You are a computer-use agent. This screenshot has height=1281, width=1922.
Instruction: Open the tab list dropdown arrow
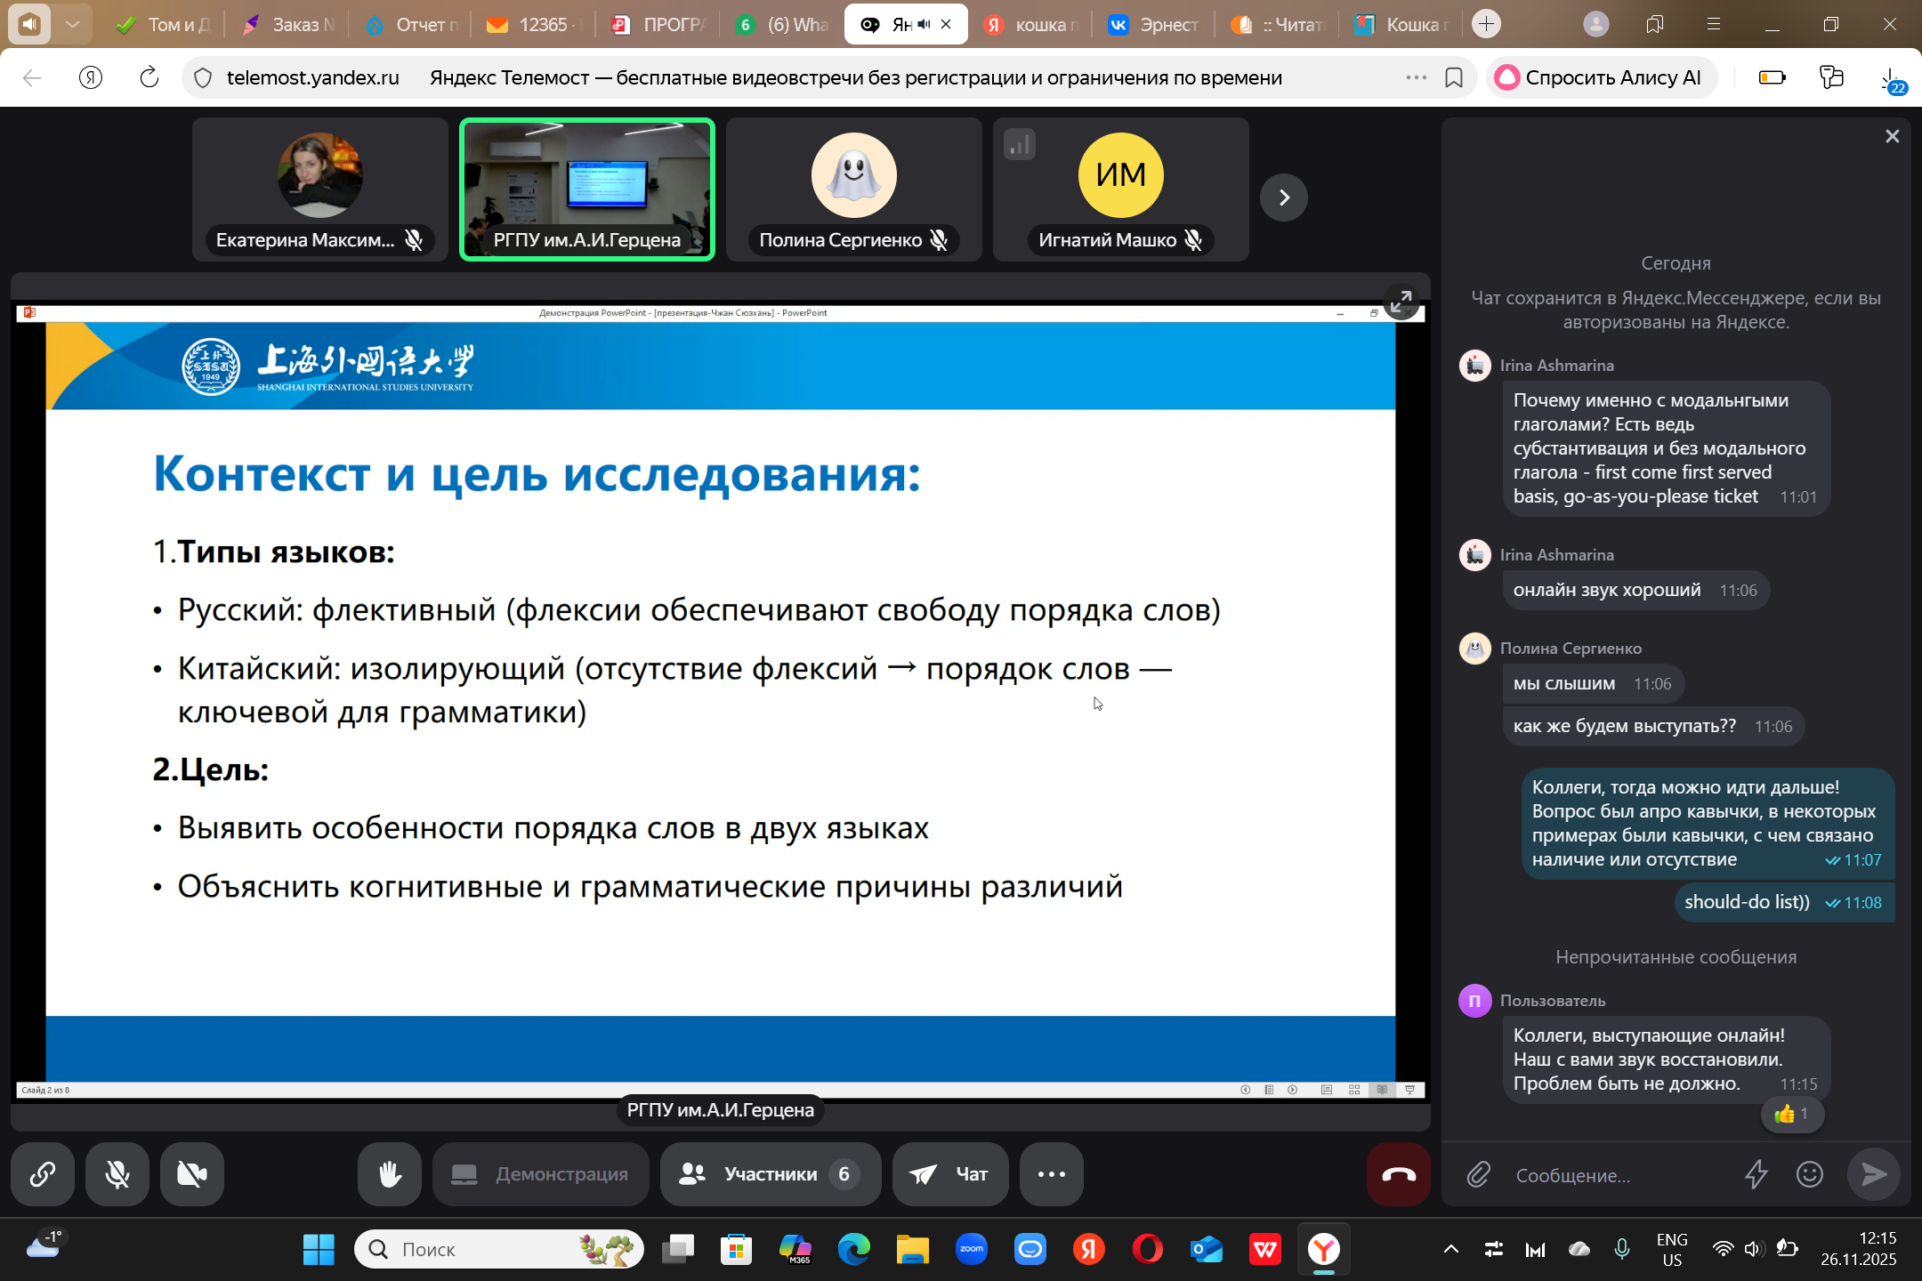73,25
